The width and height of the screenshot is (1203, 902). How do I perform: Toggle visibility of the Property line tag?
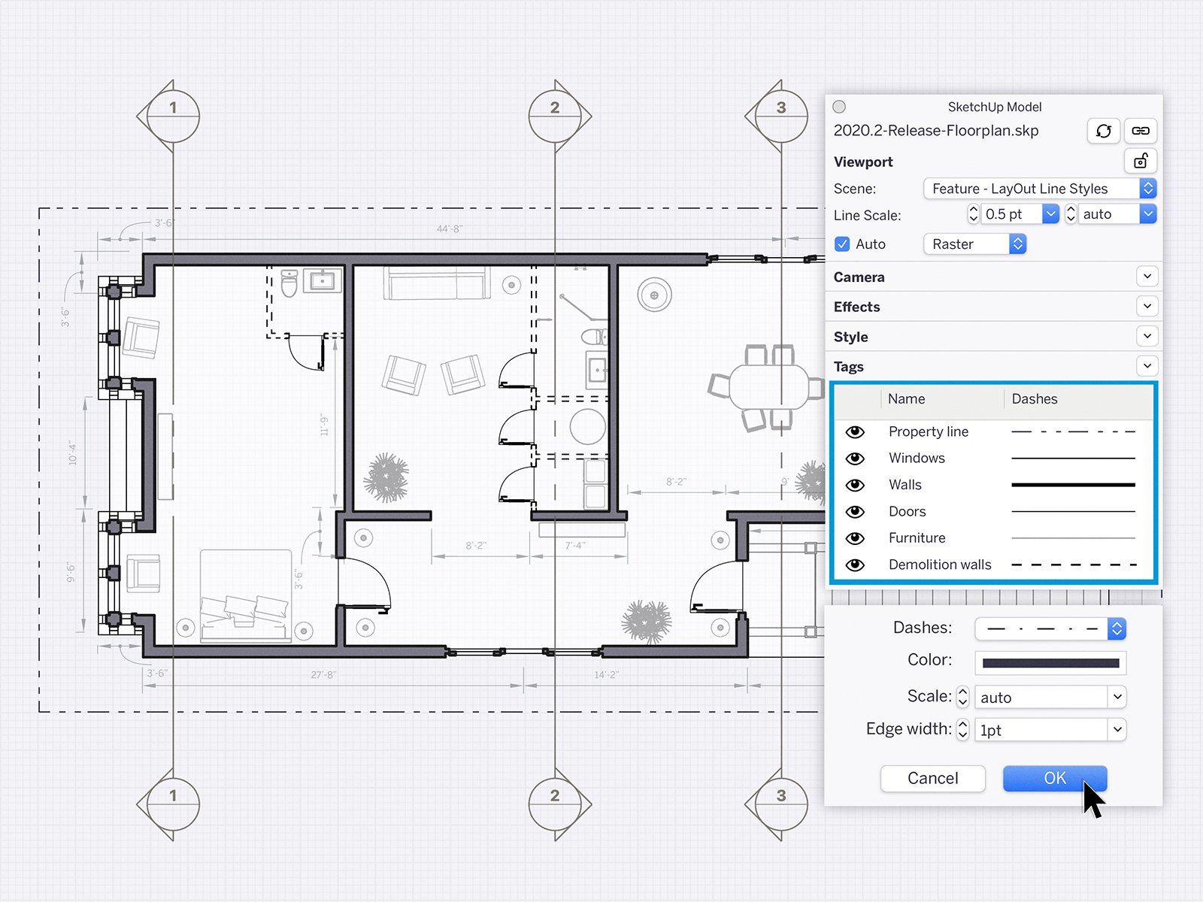(x=856, y=431)
